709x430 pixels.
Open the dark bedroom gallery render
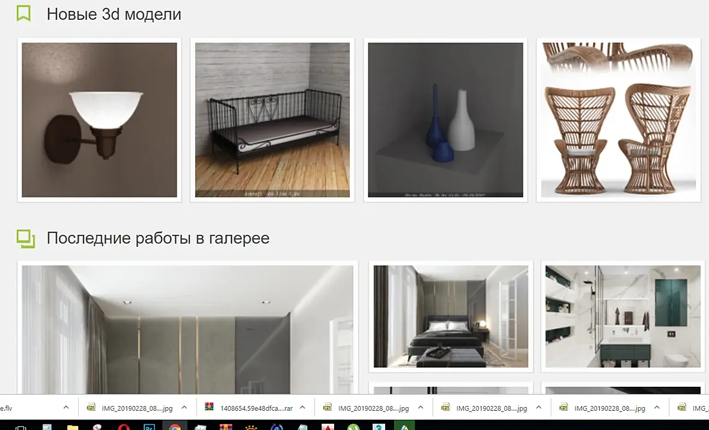click(451, 316)
